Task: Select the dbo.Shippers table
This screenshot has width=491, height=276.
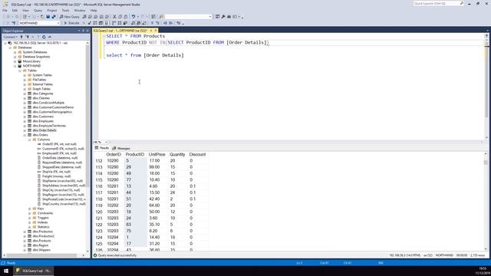Action: [x=41, y=250]
